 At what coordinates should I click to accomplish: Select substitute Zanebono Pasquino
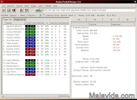tap(36, 74)
